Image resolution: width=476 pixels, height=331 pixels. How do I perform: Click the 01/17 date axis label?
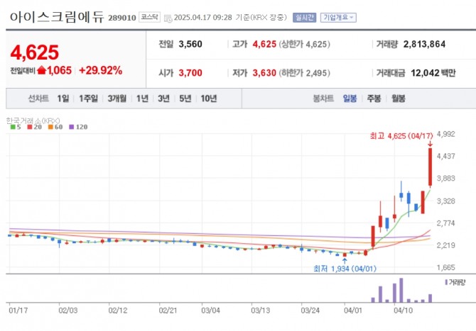click(18, 310)
